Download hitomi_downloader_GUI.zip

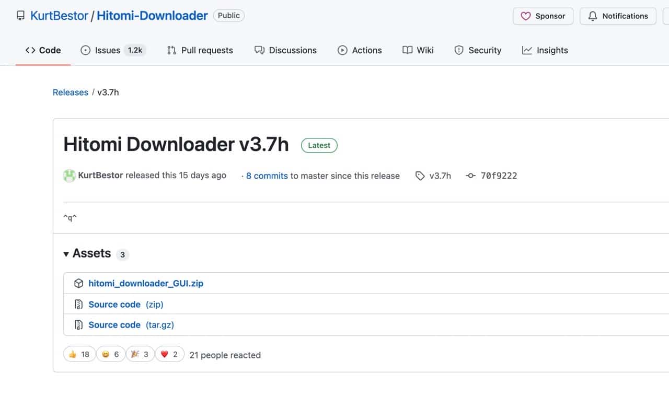146,283
